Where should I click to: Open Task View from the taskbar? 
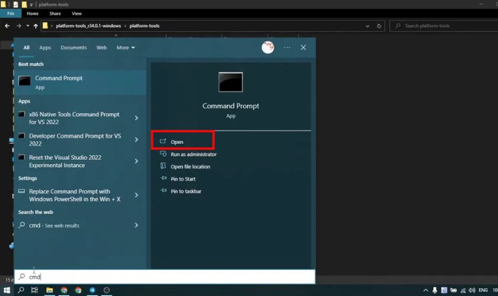point(34,290)
